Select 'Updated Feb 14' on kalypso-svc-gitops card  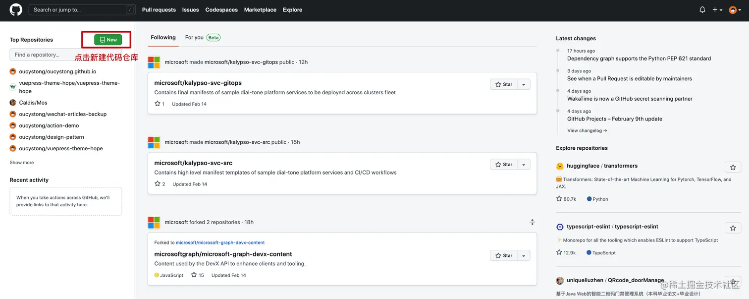coord(189,104)
